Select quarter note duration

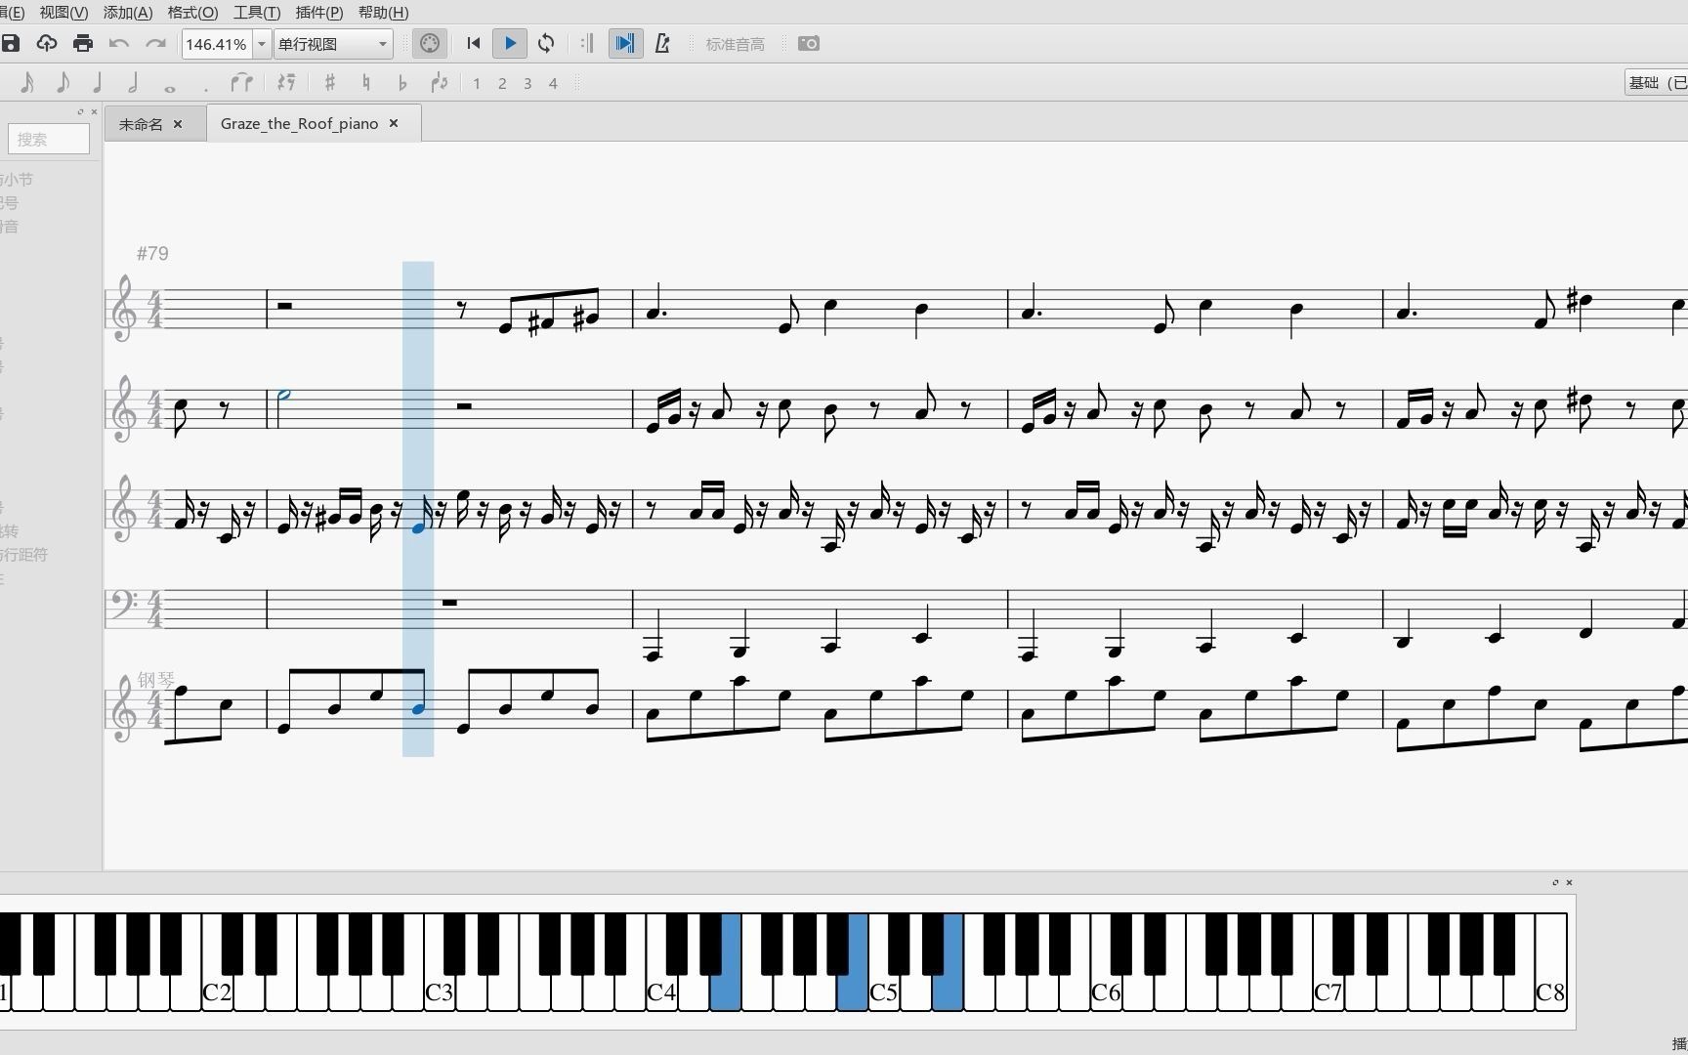(x=98, y=83)
